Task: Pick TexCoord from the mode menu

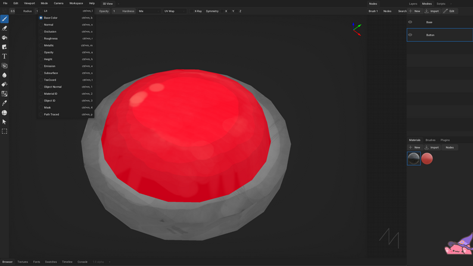Action: coord(66,80)
